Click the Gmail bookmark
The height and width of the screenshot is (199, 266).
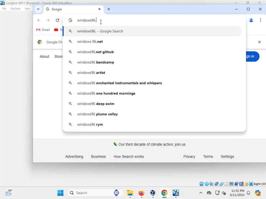(x=43, y=30)
